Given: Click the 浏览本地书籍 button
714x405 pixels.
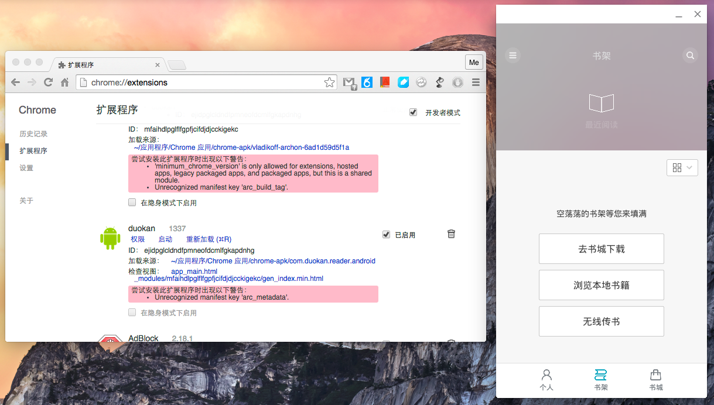Looking at the screenshot, I should (602, 285).
